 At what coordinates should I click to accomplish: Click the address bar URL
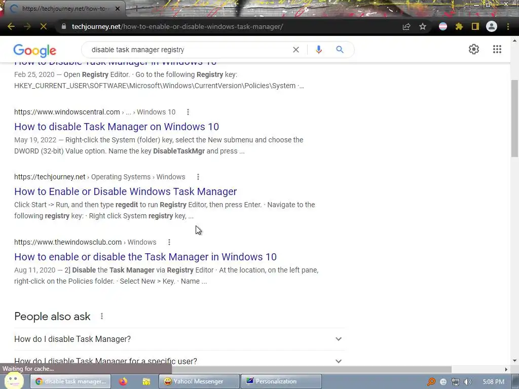click(x=177, y=26)
